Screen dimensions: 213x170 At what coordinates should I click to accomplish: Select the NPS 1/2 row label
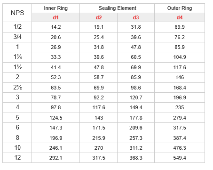coord(17,27)
